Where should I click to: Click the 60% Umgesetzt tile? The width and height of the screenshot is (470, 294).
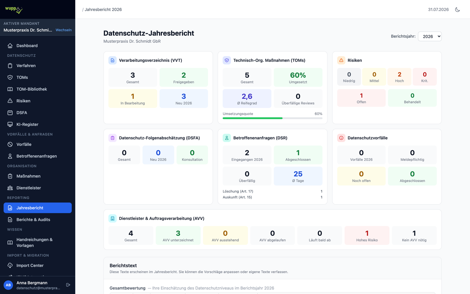click(x=298, y=77)
